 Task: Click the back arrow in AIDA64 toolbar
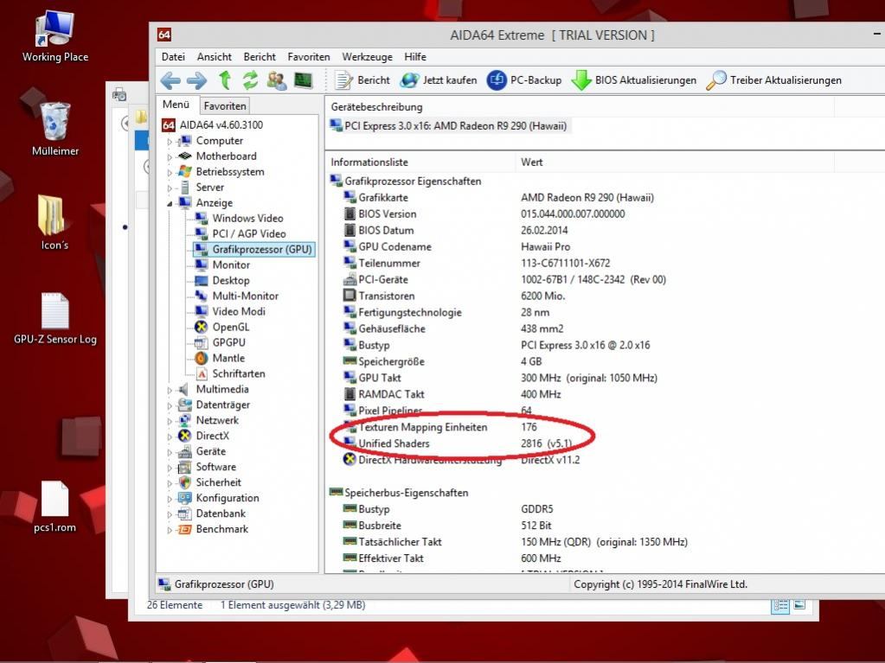pos(170,80)
